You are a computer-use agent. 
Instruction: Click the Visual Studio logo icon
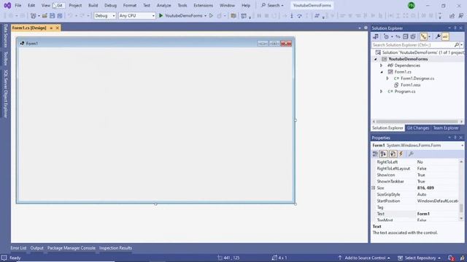(7, 5)
